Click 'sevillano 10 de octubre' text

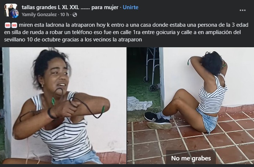pyautogui.click(x=32, y=40)
